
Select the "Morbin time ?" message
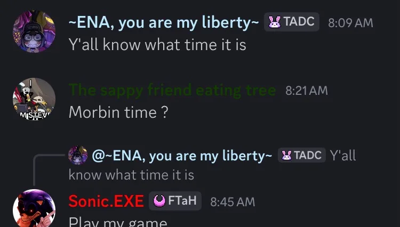pos(118,112)
